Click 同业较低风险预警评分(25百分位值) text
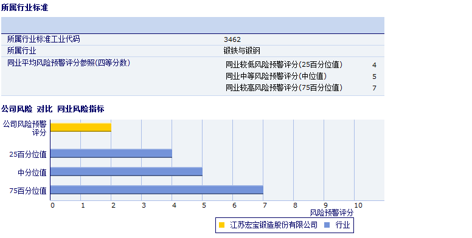This screenshot has width=472, height=238. [x=284, y=64]
